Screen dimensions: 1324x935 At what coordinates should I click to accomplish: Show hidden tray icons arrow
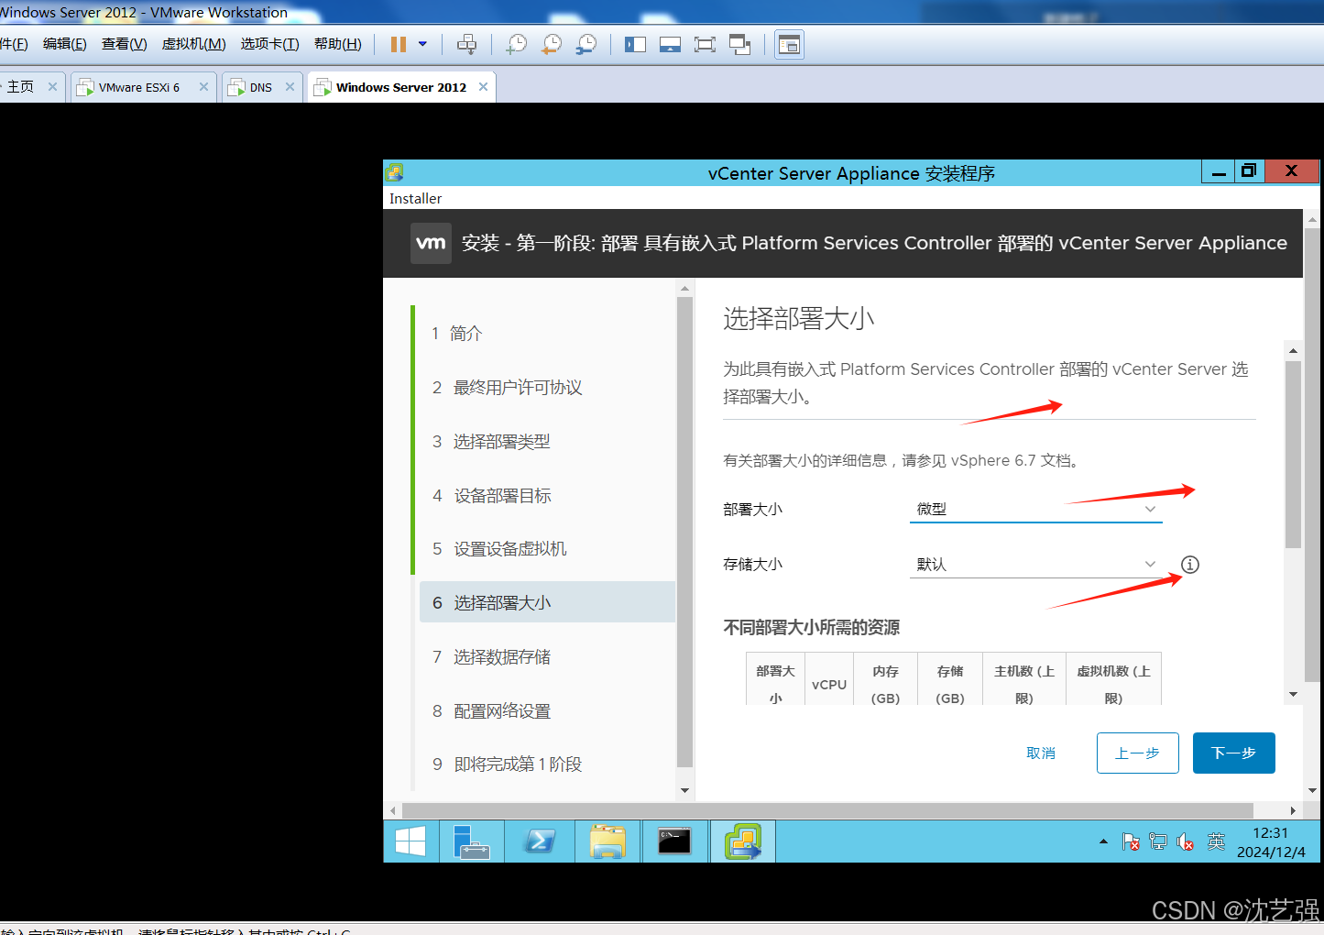pyautogui.click(x=1103, y=841)
